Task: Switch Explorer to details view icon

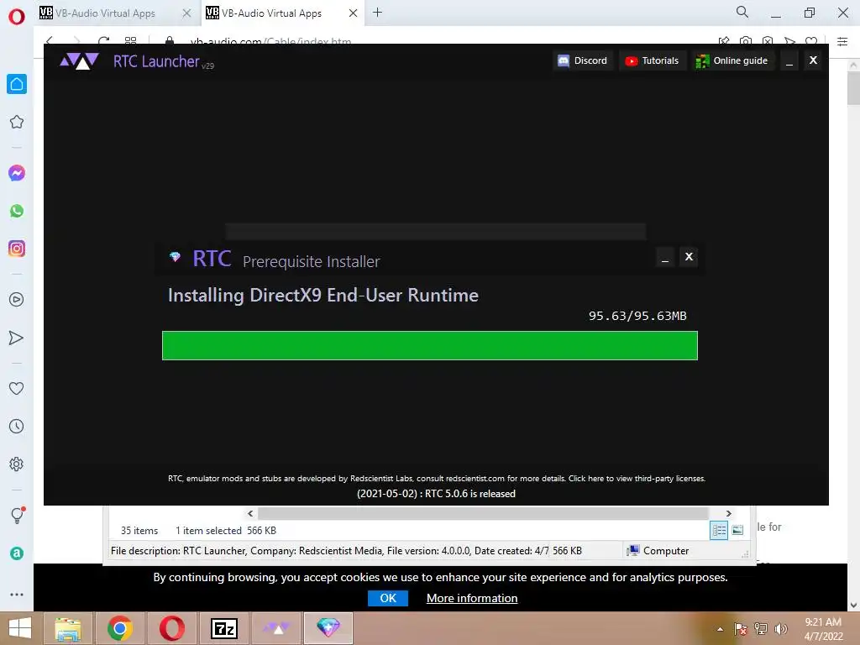Action: (719, 530)
